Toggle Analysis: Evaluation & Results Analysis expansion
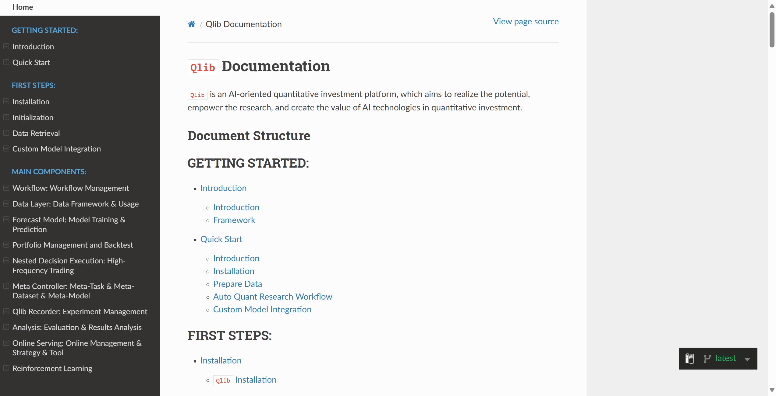This screenshot has width=776, height=396. [x=6, y=327]
